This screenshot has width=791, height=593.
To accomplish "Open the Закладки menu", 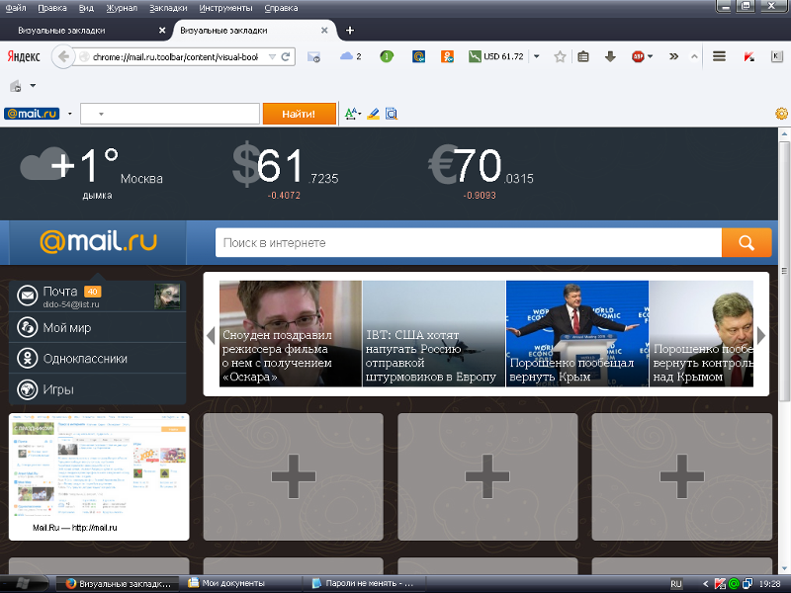I will coord(168,8).
